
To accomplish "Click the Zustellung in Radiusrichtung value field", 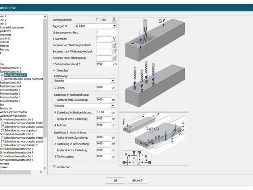I will 103,112.
